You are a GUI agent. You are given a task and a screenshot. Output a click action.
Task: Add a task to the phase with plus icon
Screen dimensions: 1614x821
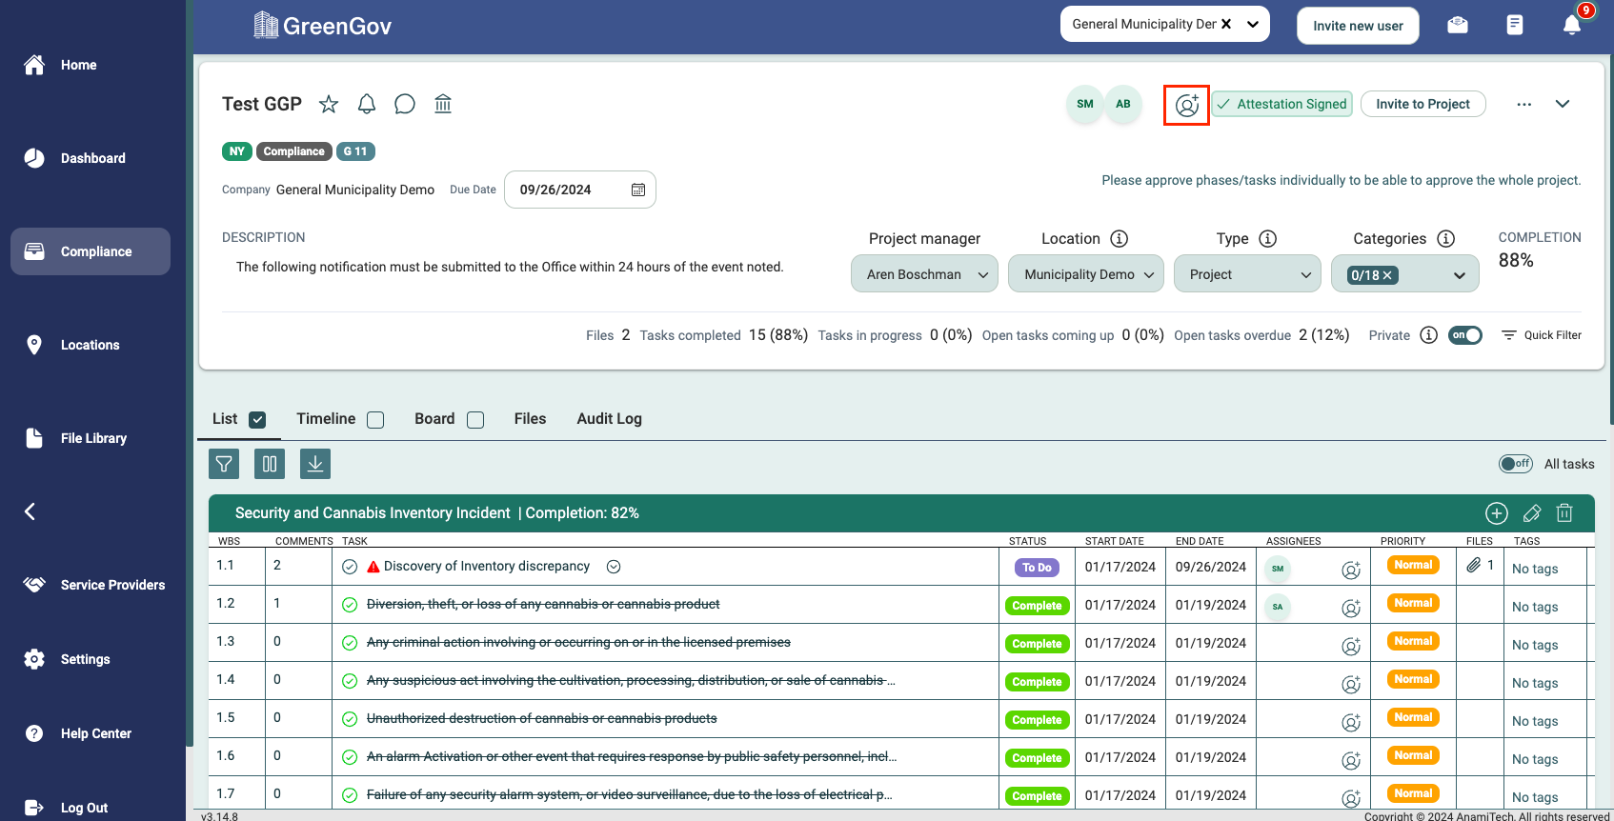pos(1497,513)
